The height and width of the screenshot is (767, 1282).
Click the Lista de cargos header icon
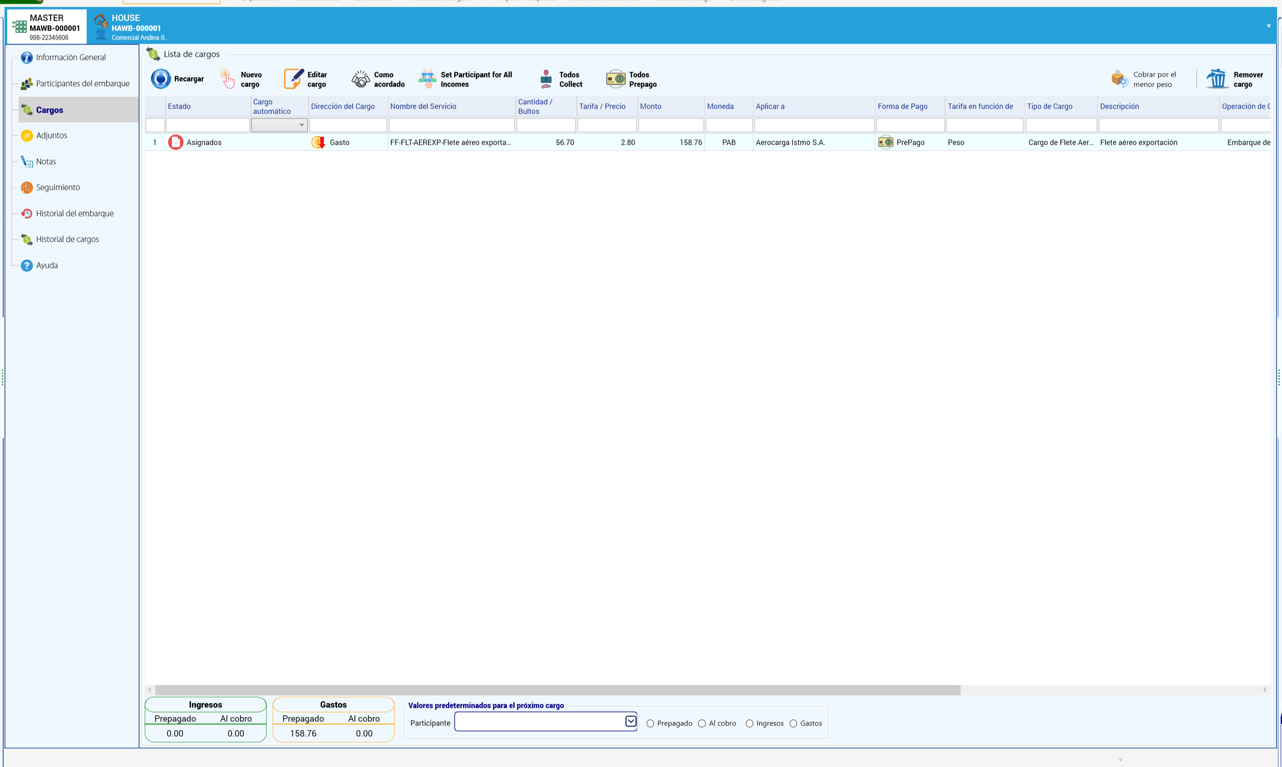(153, 54)
